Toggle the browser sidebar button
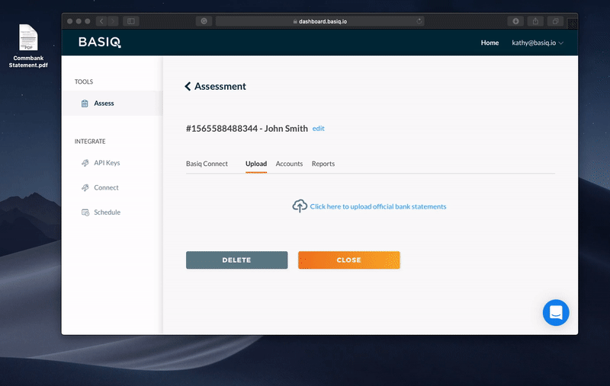The image size is (610, 386). [131, 21]
